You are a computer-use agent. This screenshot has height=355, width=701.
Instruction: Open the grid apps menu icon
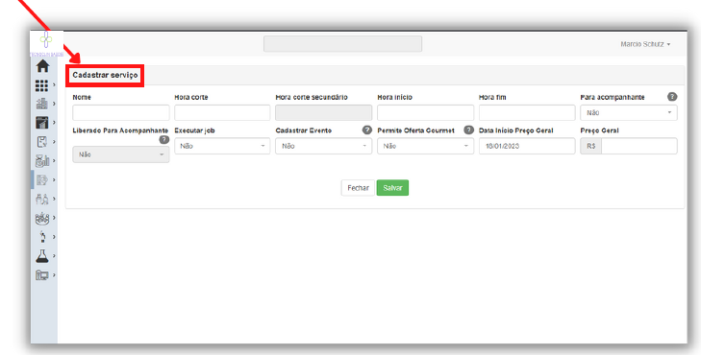tap(41, 85)
